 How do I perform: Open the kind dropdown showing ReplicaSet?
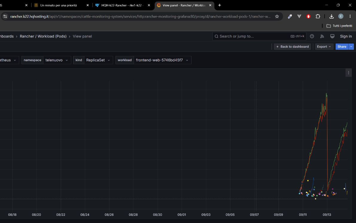pyautogui.click(x=98, y=60)
